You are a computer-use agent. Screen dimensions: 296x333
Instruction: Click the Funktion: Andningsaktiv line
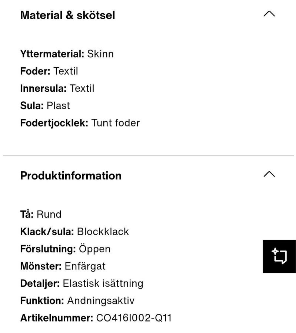[x=77, y=300]
